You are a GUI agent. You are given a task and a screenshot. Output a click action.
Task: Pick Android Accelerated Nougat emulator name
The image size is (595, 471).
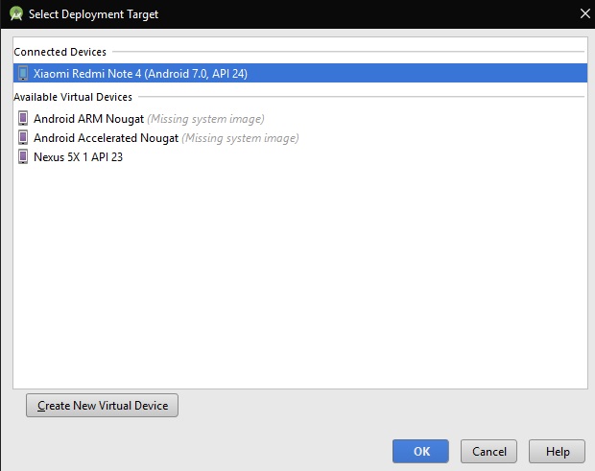106,138
